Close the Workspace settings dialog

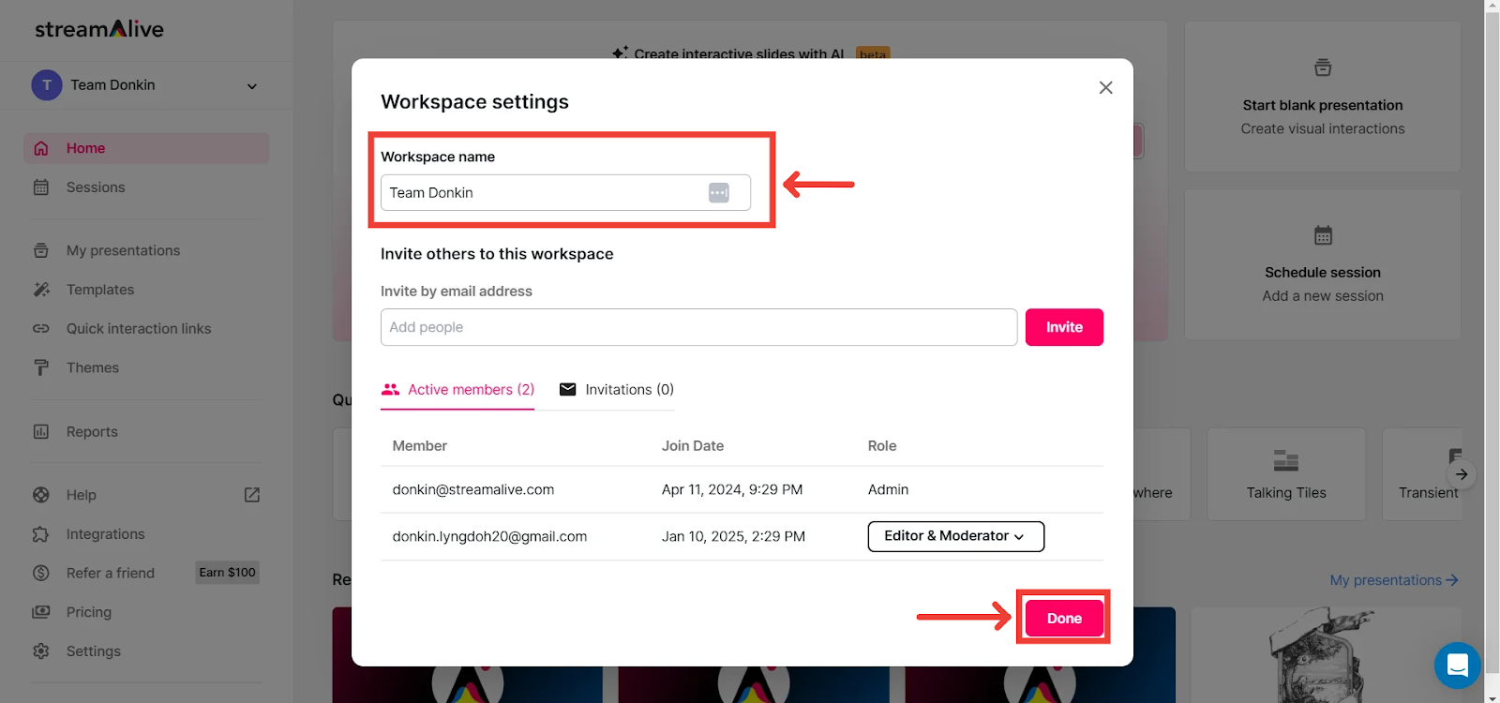[1105, 87]
